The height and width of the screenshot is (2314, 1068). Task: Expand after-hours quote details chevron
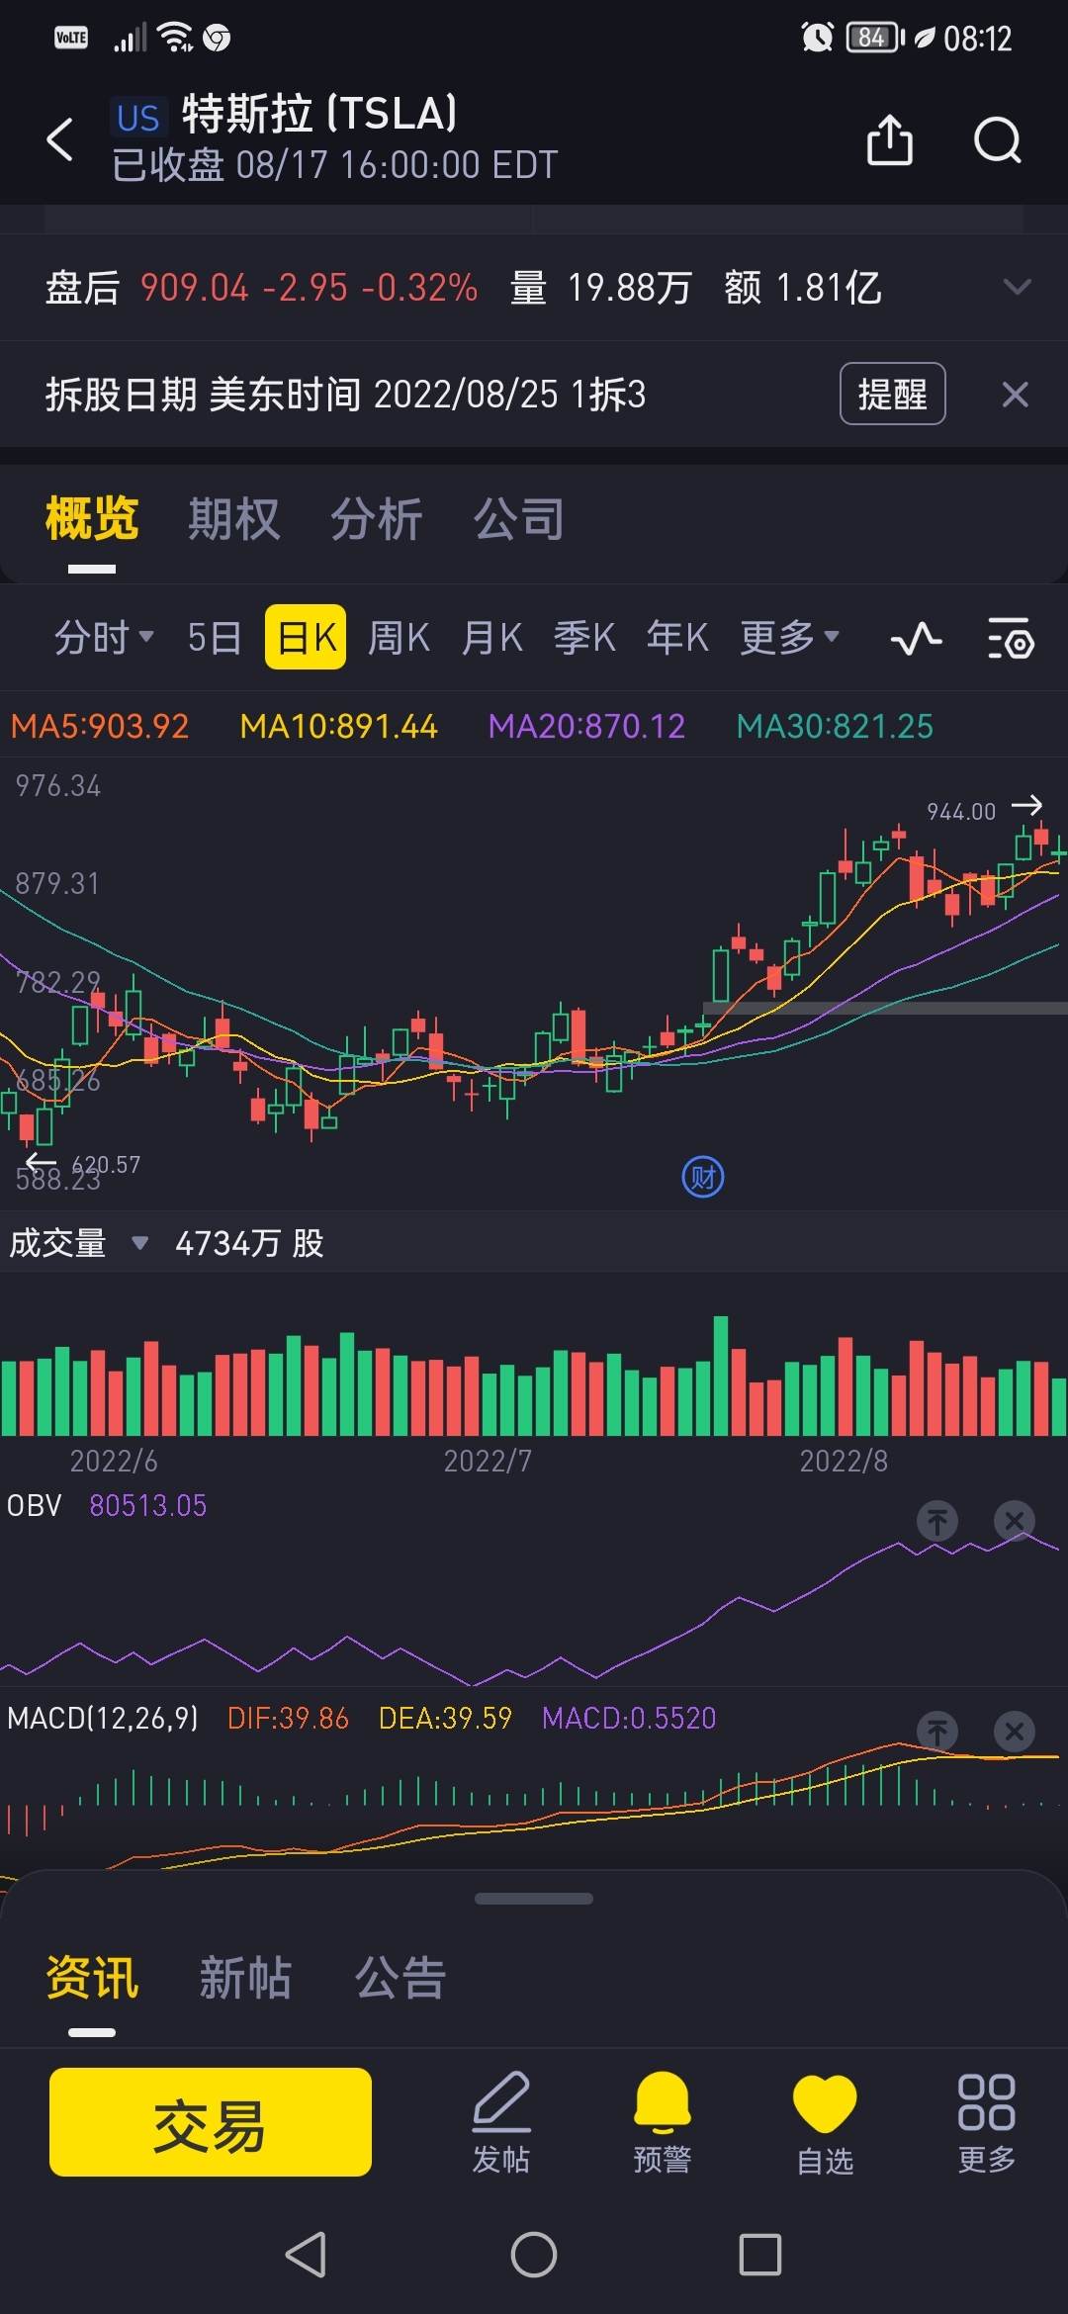click(1017, 288)
